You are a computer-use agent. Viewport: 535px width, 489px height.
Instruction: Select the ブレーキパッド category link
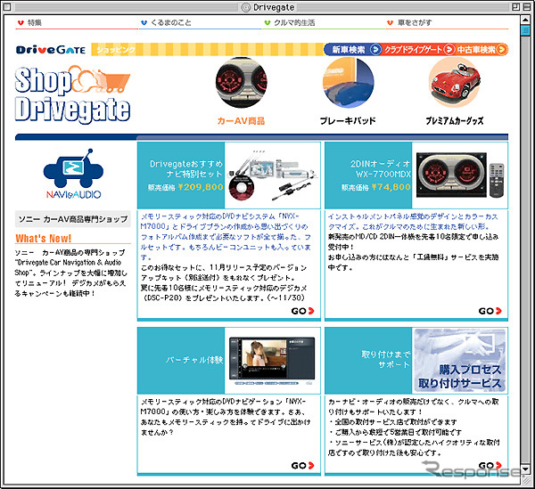coord(348,120)
